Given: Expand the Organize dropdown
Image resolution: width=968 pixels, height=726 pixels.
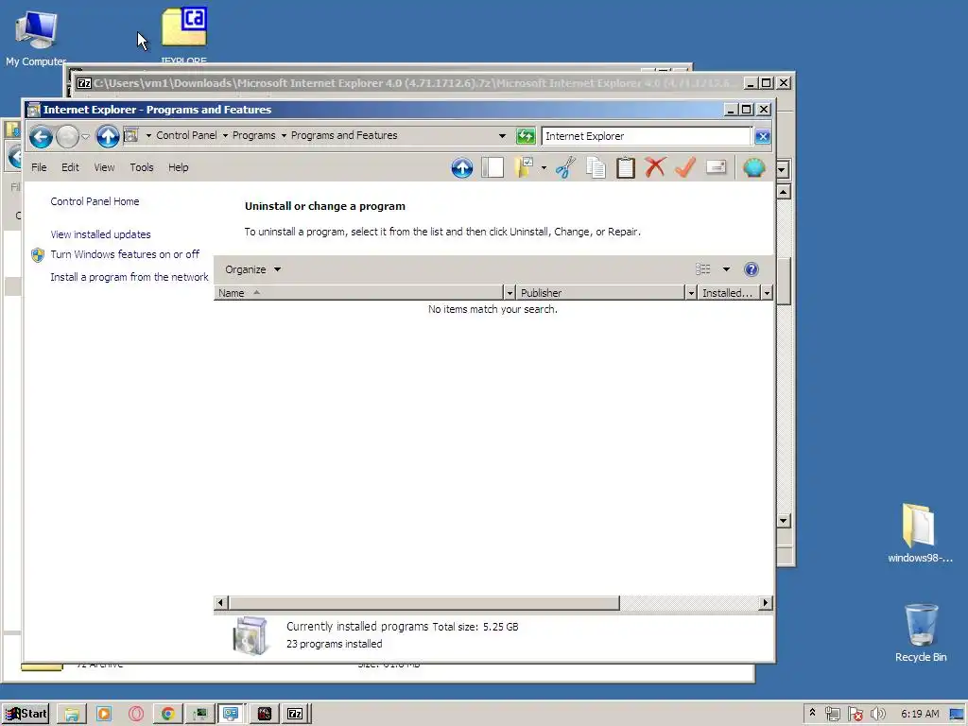Looking at the screenshot, I should pyautogui.click(x=252, y=269).
